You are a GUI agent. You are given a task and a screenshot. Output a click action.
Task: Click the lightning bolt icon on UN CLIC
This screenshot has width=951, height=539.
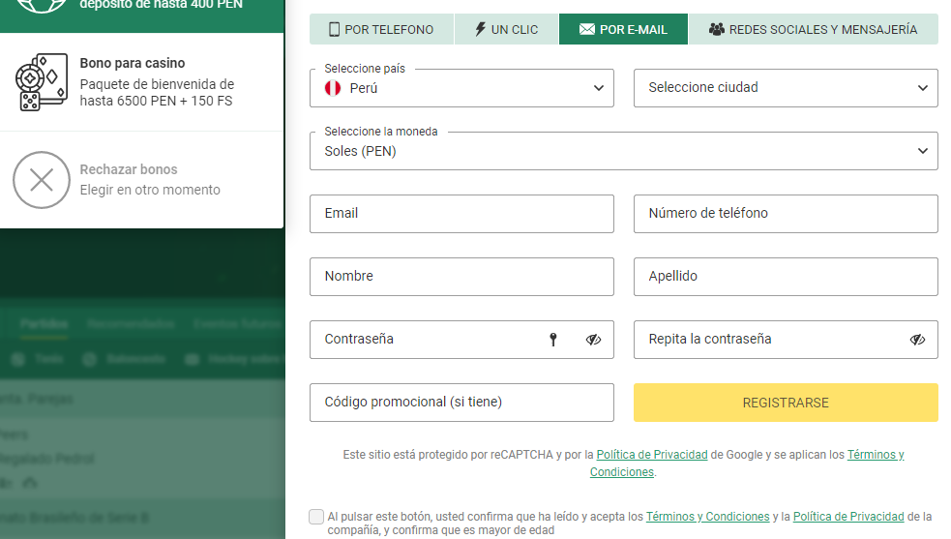481,29
